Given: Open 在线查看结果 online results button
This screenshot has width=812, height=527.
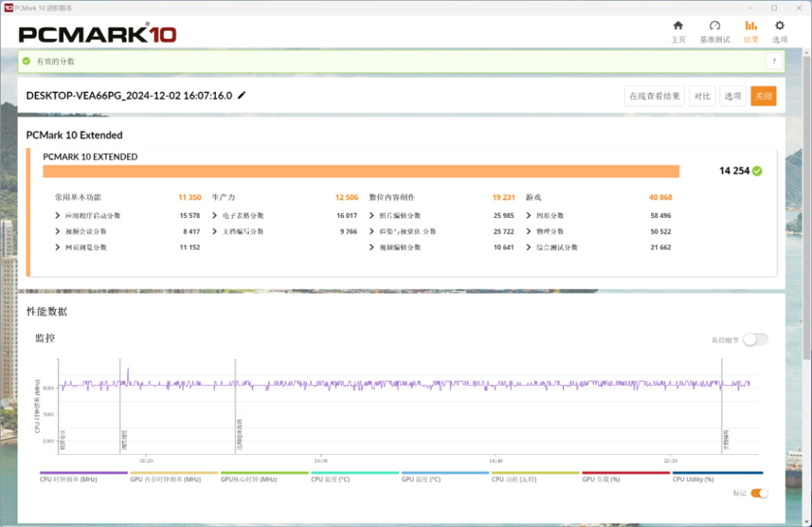Looking at the screenshot, I should [655, 95].
